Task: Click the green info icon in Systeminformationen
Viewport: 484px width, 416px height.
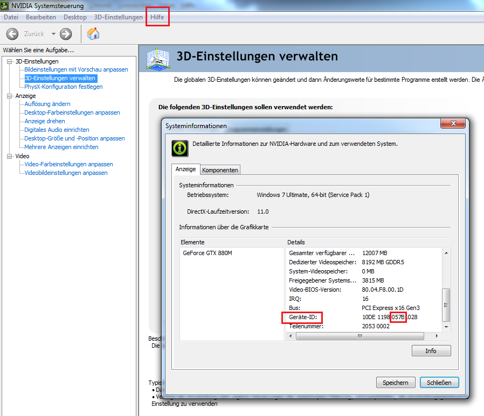Action: tap(180, 149)
